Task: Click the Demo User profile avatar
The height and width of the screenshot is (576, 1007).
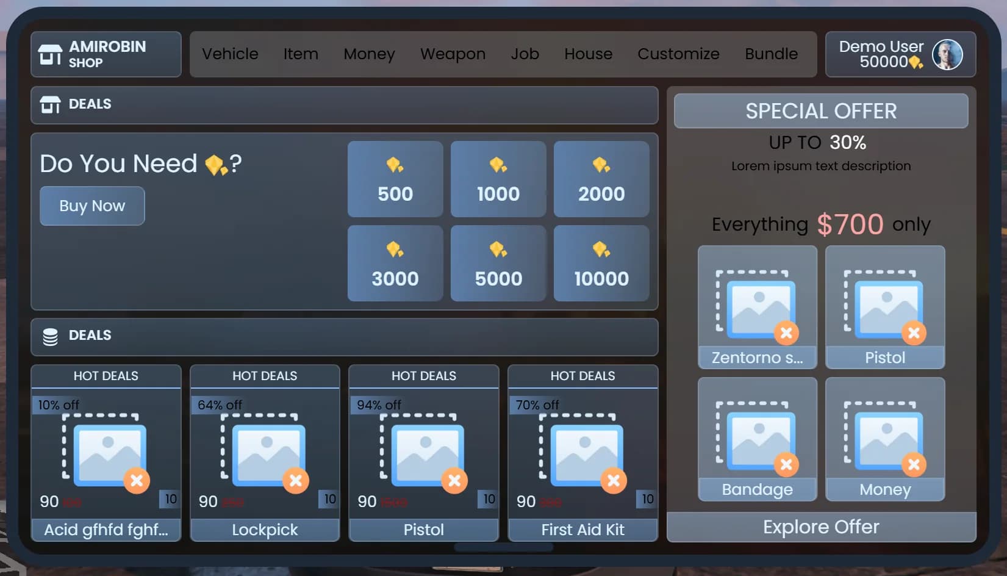Action: click(948, 54)
